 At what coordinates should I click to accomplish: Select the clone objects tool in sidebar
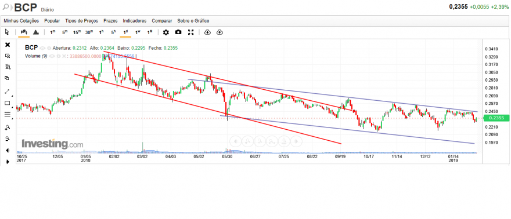(x=7, y=78)
